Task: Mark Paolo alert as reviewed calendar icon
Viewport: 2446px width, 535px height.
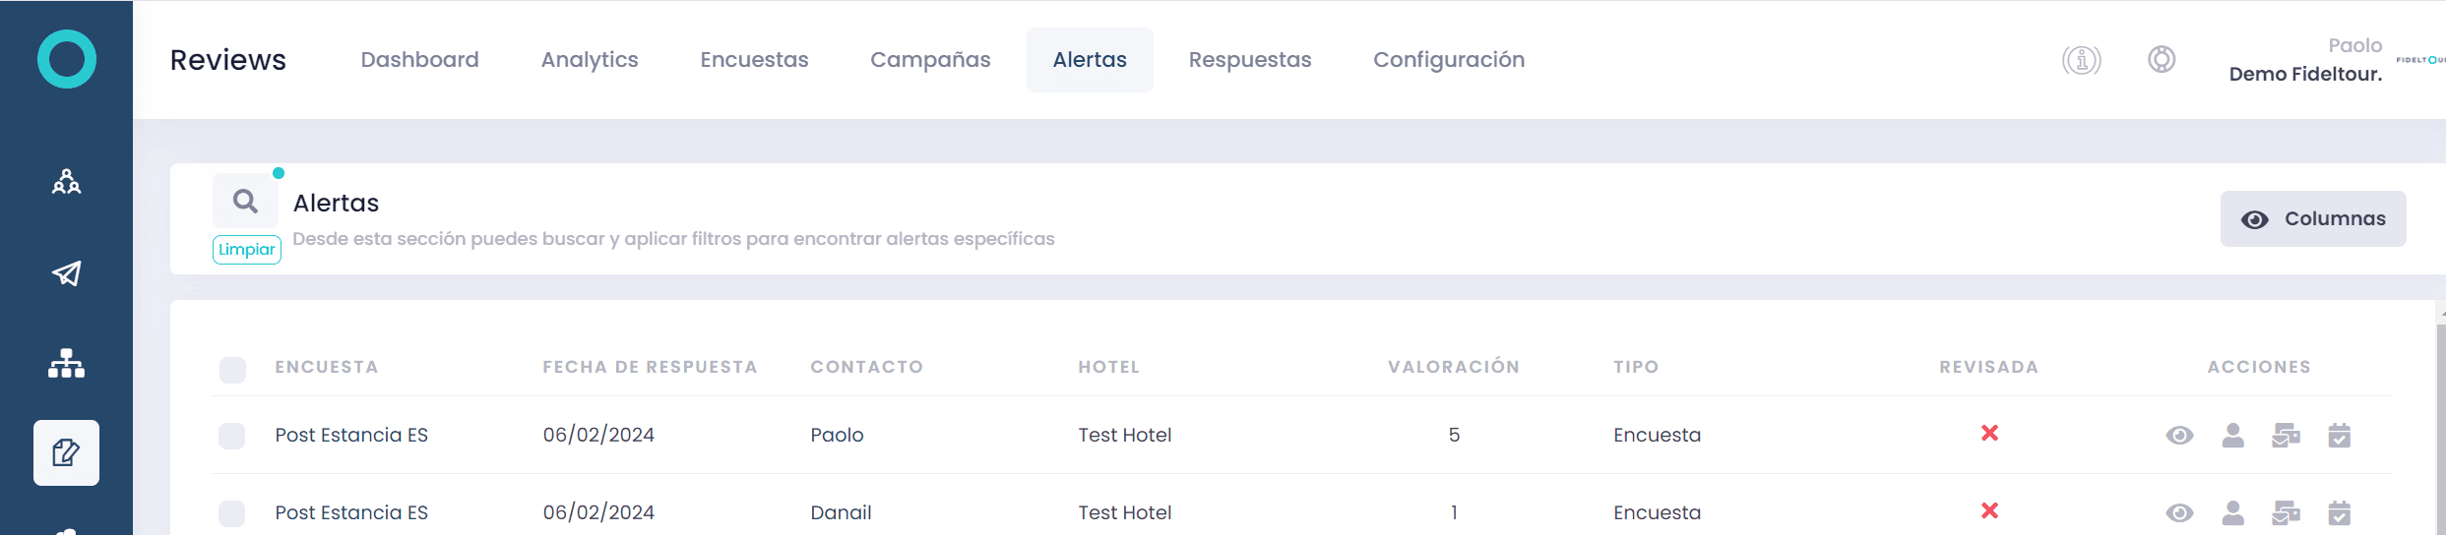Action: (2339, 435)
